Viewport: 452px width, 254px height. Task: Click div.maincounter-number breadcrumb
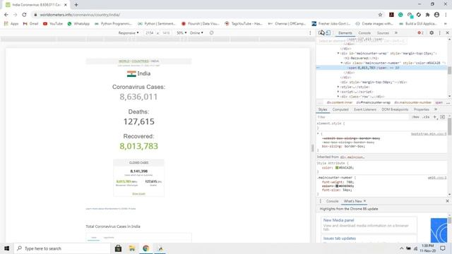[x=412, y=102]
